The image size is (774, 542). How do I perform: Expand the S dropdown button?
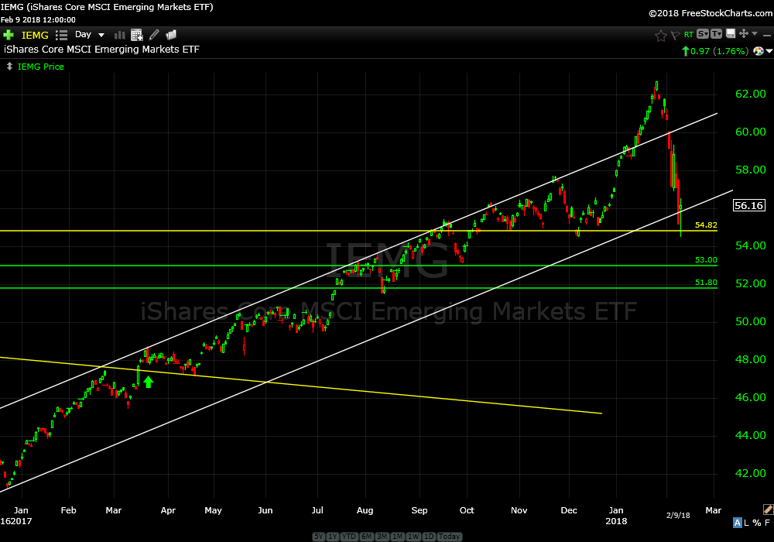[x=702, y=34]
